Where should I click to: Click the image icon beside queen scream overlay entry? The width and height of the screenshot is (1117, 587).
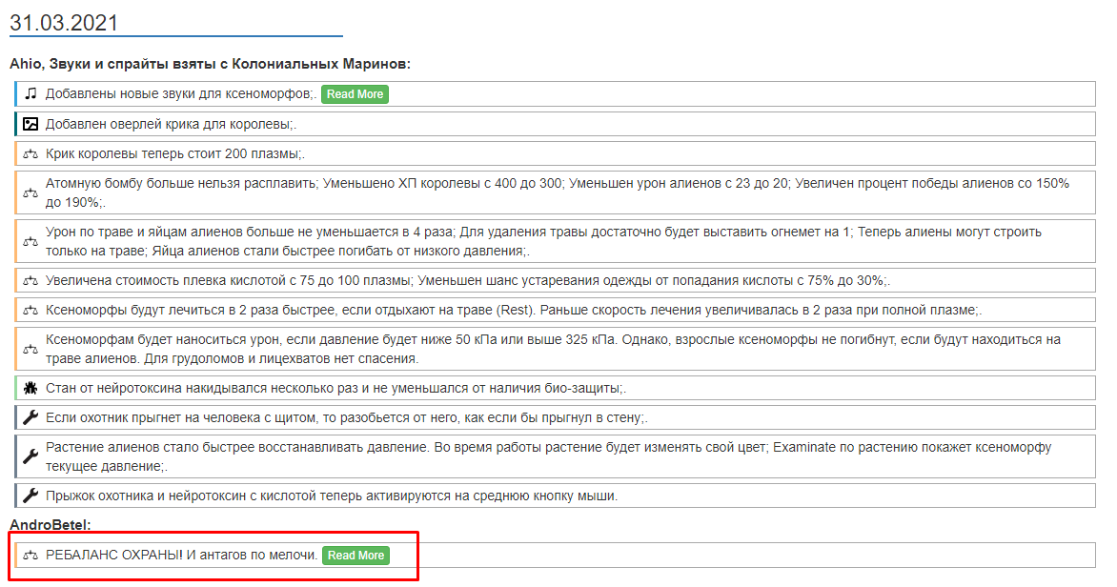coord(30,124)
